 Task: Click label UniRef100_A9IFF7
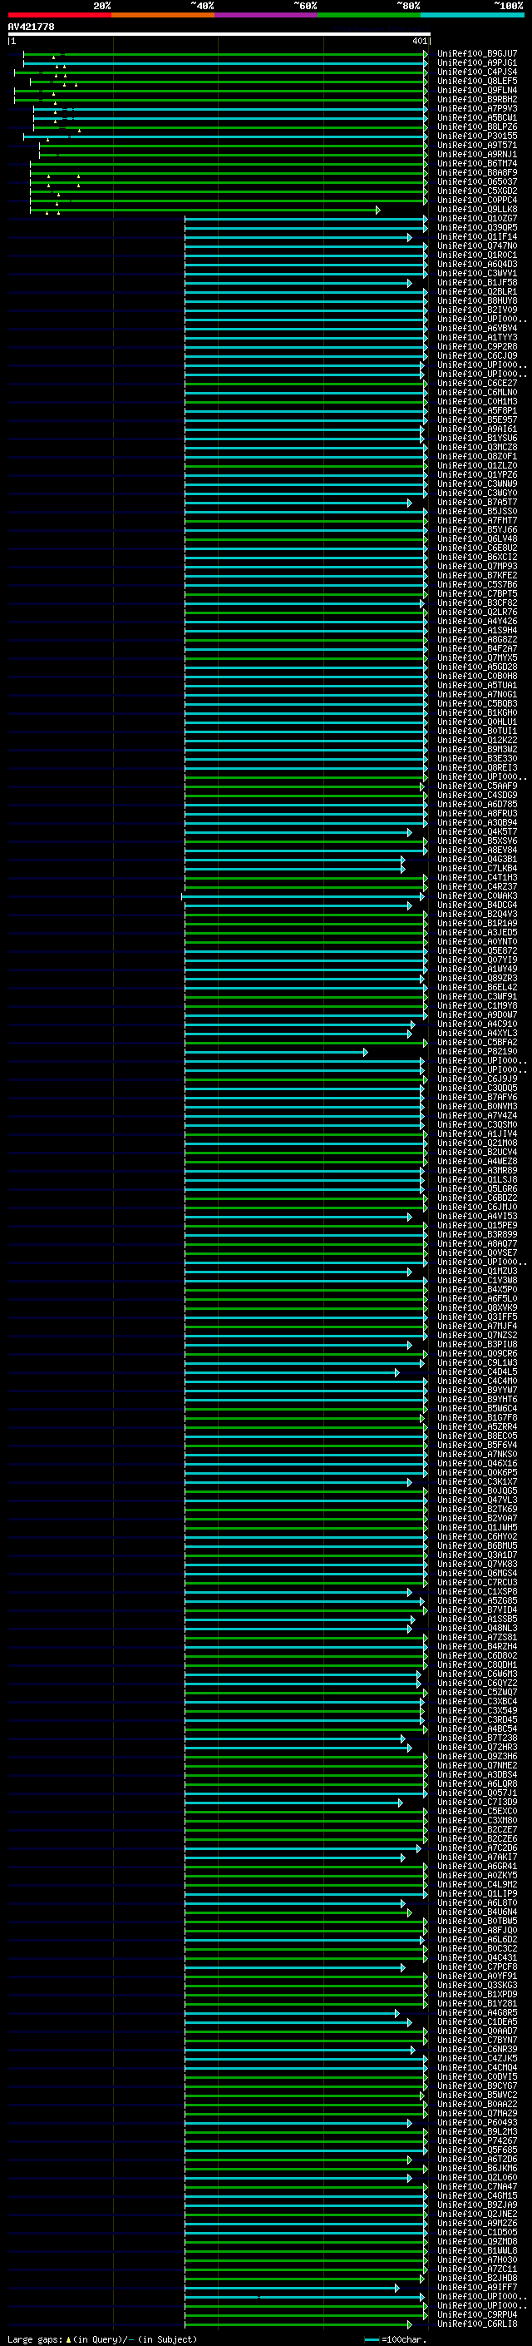click(477, 2288)
